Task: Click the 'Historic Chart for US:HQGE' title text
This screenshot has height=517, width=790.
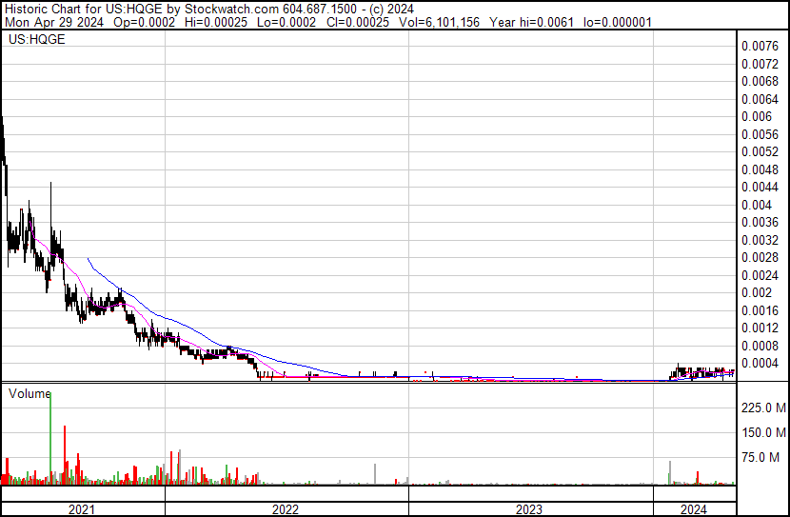Action: [84, 9]
